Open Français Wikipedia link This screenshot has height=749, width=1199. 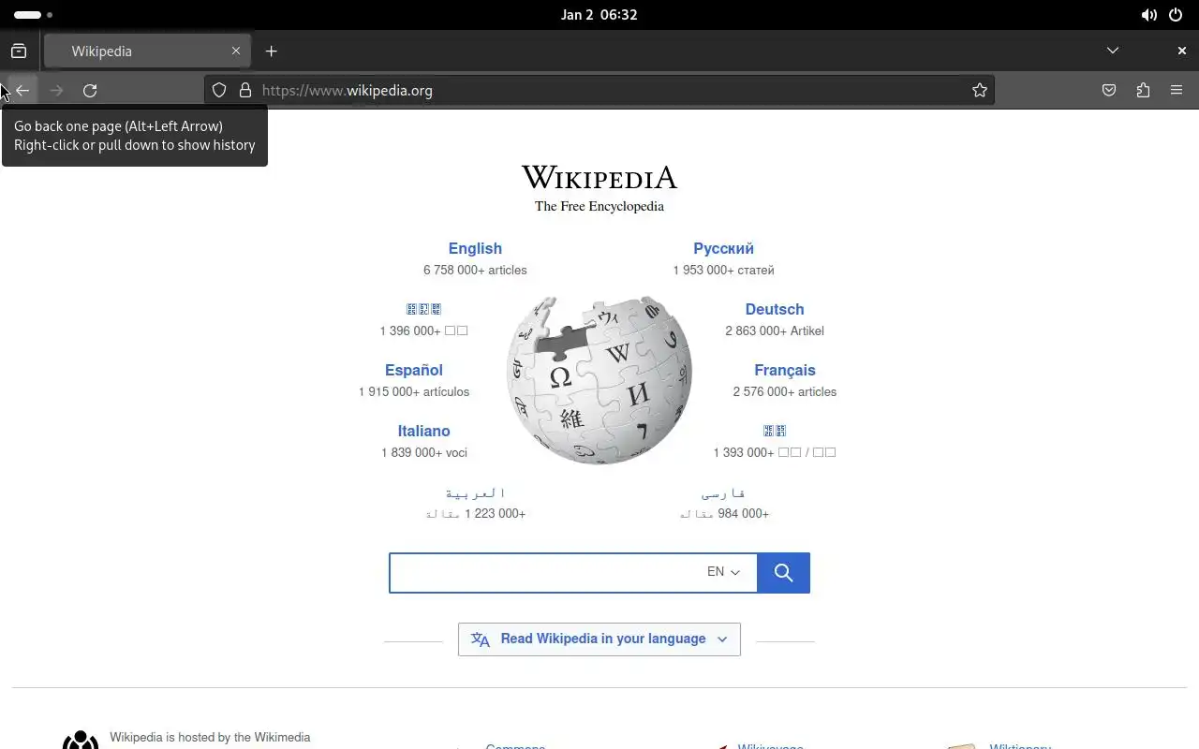(x=785, y=370)
